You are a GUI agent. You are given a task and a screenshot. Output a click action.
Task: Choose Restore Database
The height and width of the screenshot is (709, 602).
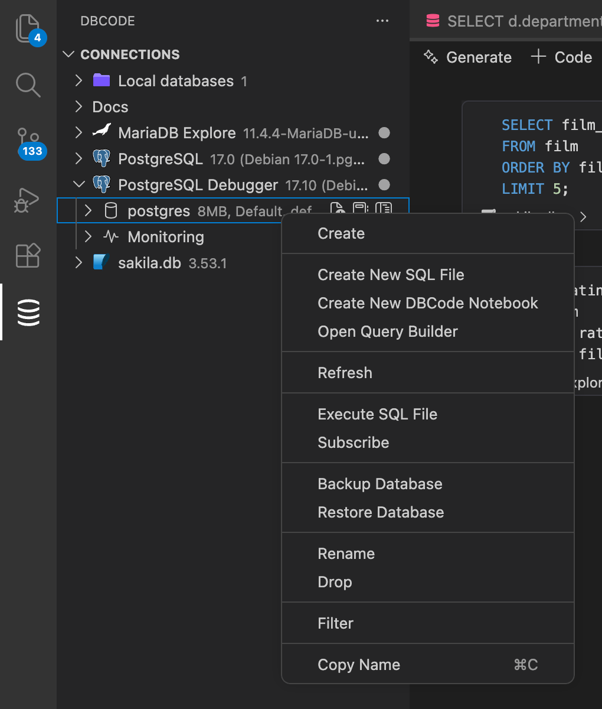tap(428, 512)
